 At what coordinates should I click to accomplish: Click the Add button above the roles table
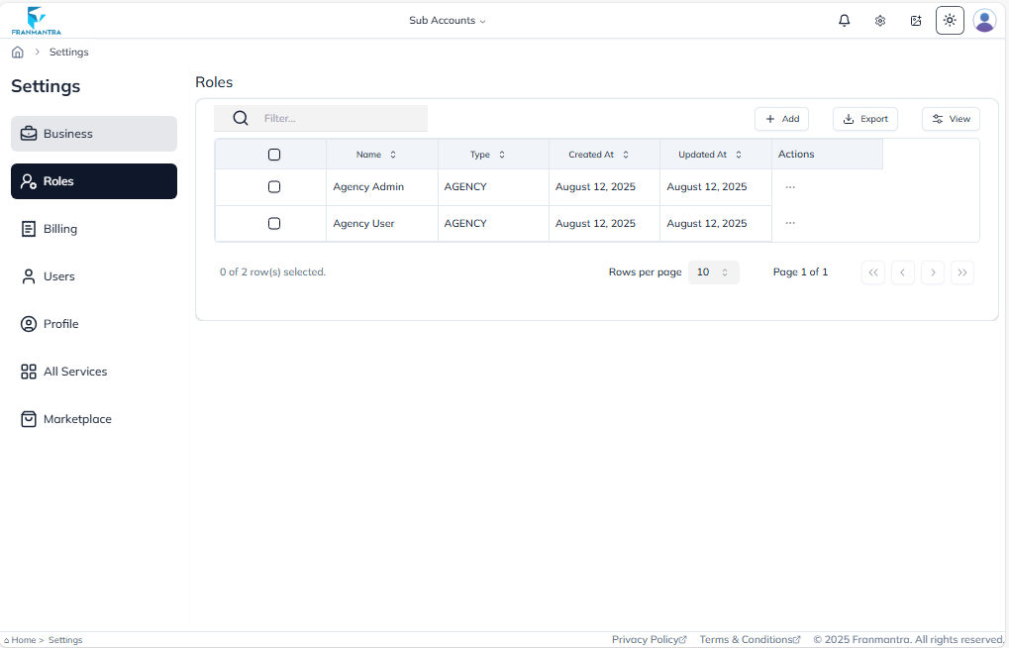pos(781,118)
